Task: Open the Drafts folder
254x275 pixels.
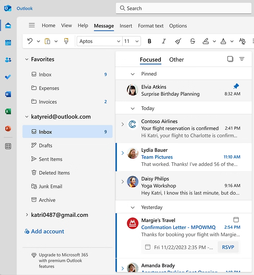Action: click(x=67, y=145)
